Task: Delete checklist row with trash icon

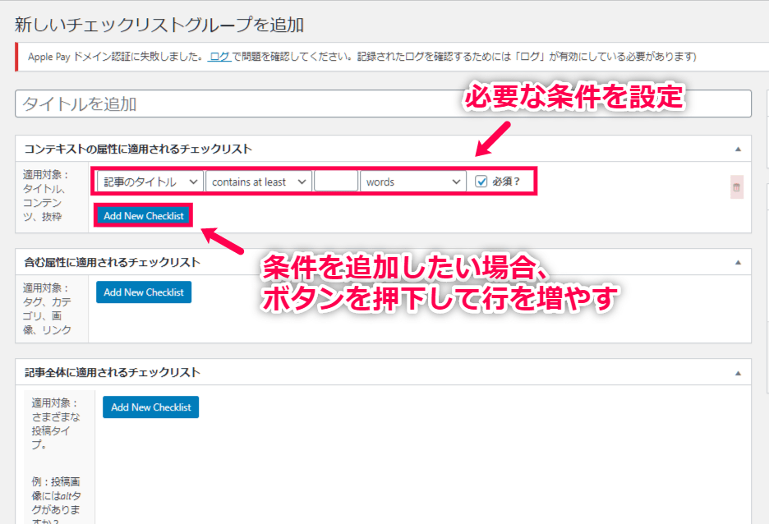Action: point(737,187)
